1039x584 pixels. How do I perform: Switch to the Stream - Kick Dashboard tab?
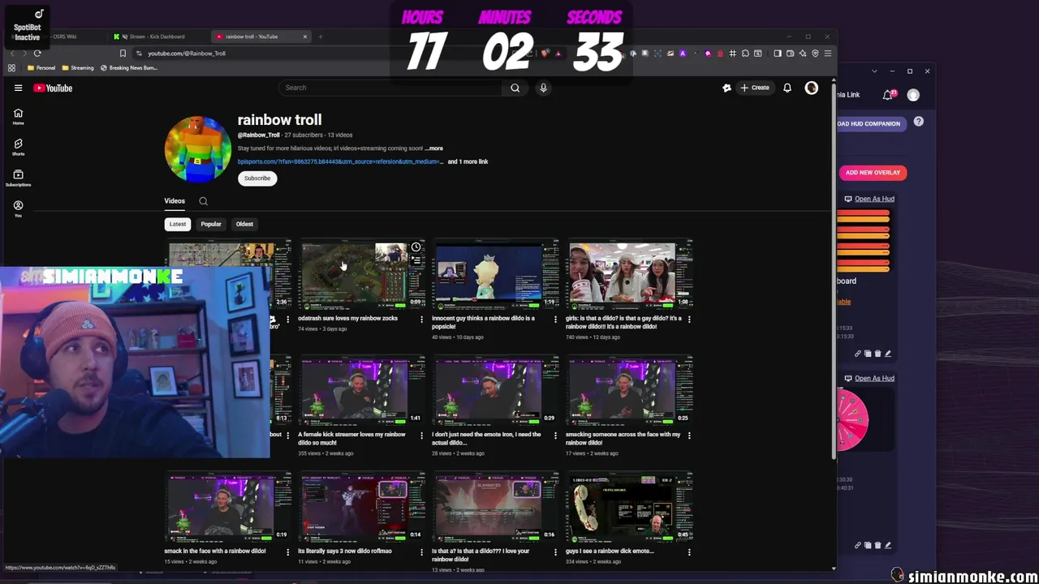(x=157, y=36)
